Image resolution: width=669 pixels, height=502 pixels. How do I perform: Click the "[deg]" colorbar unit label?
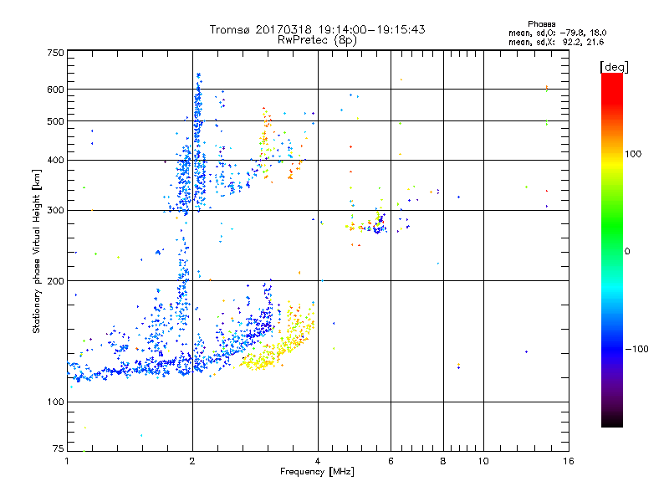tap(614, 67)
